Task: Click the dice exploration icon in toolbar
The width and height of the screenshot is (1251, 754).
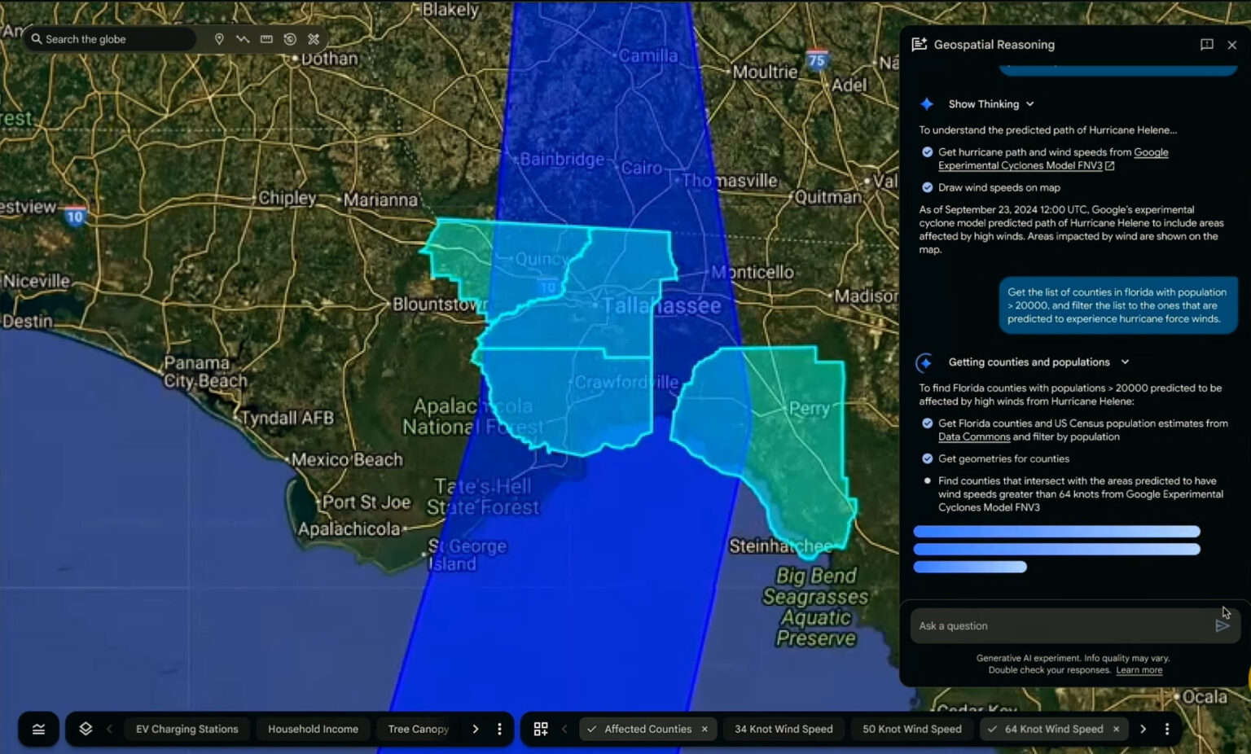Action: [x=313, y=39]
